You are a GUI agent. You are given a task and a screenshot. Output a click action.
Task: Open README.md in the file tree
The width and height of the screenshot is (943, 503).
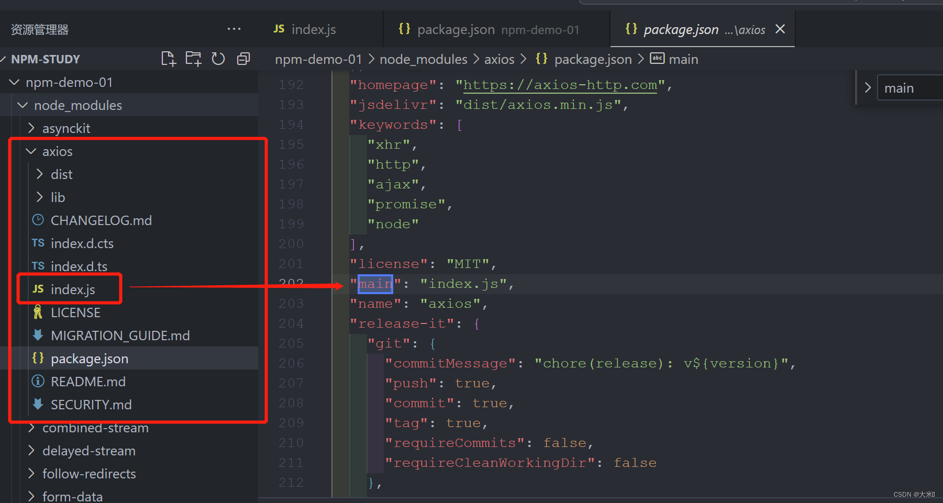(x=88, y=382)
